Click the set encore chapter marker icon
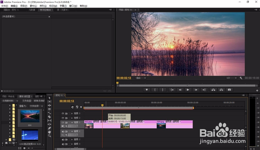 [x=77, y=107]
